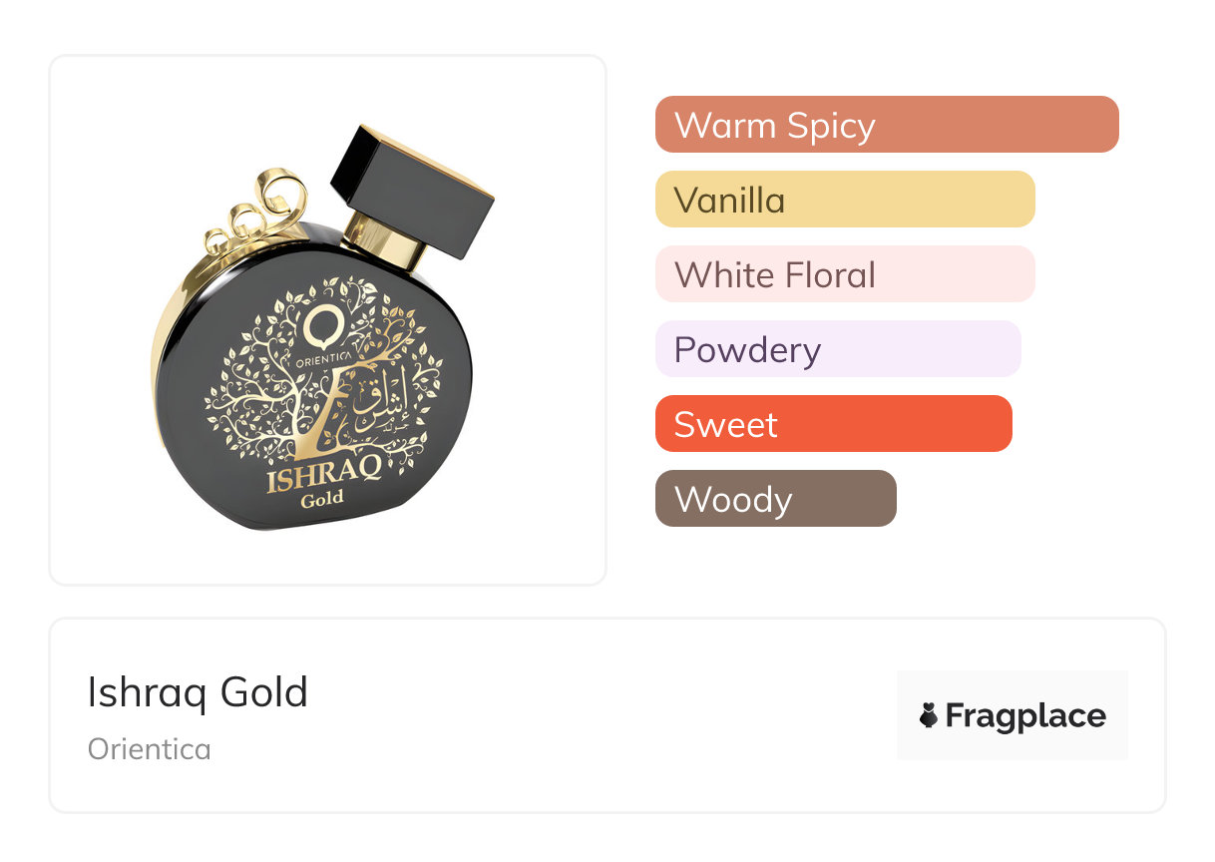Select the Warm Spicy accord bar
This screenshot has height=862, width=1215.
[x=886, y=125]
